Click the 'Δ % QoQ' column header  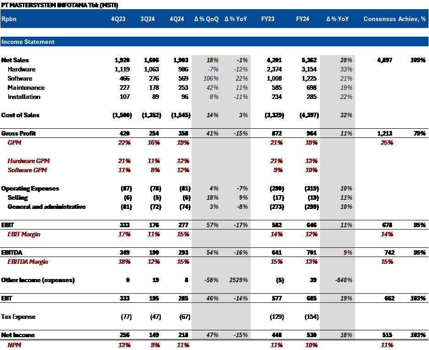point(206,19)
